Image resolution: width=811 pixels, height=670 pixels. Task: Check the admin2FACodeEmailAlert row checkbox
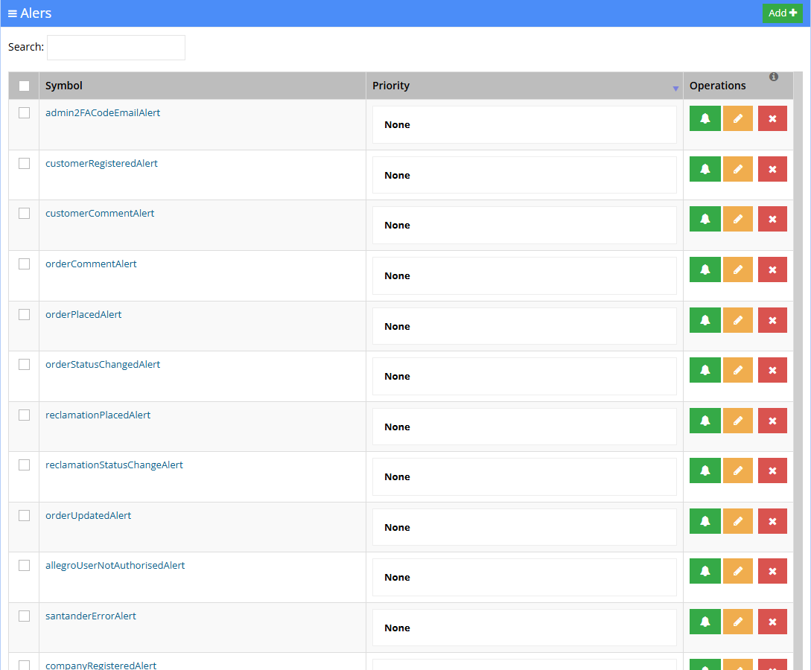tap(25, 112)
